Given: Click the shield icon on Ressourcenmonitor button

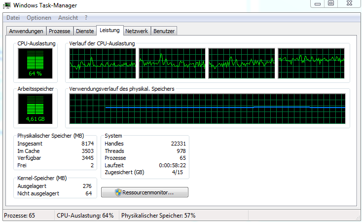Looking at the screenshot, I should click(118, 192).
